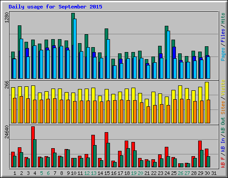Click the 'kB Out' legend label

pos(223,125)
